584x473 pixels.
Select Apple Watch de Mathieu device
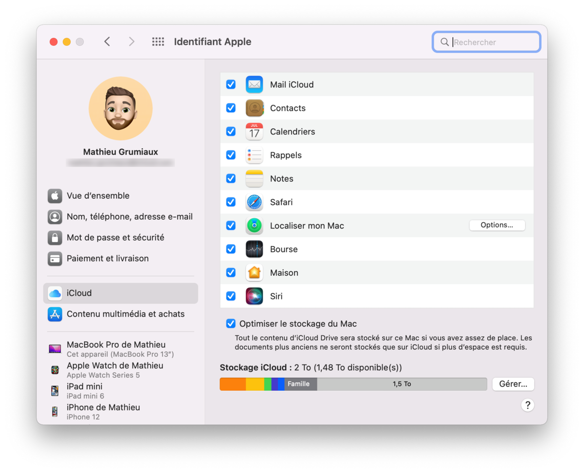(121, 370)
